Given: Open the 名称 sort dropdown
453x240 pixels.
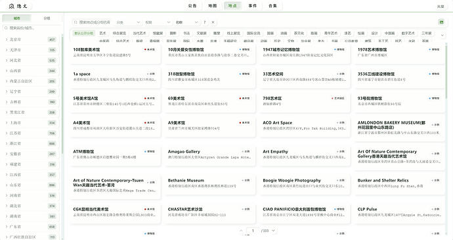Looking at the screenshot, I should coord(187,22).
